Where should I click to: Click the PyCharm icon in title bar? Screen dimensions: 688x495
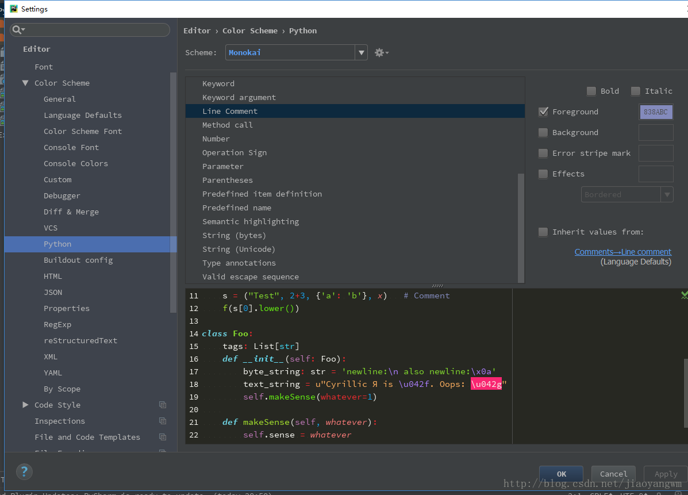(x=13, y=9)
